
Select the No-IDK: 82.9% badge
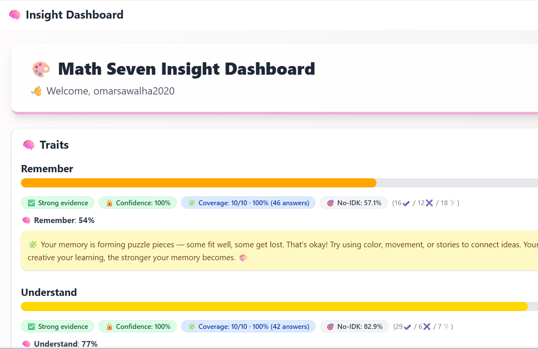pos(354,327)
